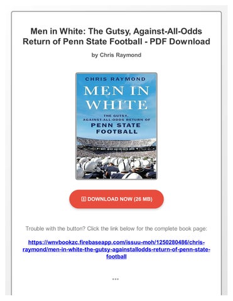Viewport: 233px width, 301px height.
Task: Open the wnvbookzc.firebaseapp.com book page link
Action: pos(116,250)
